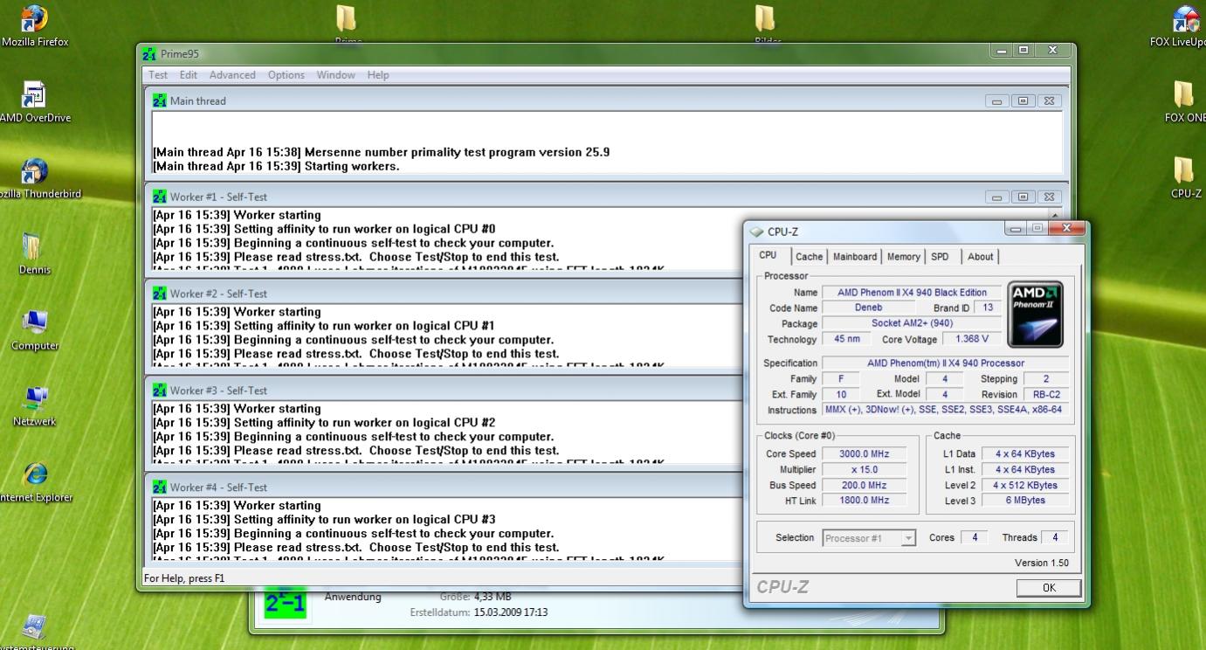This screenshot has width=1206, height=650.
Task: Minimize the CPU-Z window
Action: [x=1016, y=228]
